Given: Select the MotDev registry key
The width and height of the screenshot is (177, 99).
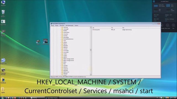Looking at the screenshot, I should [65, 31].
